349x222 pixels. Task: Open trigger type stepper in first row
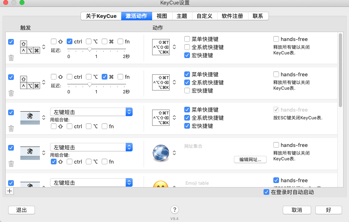point(44,47)
